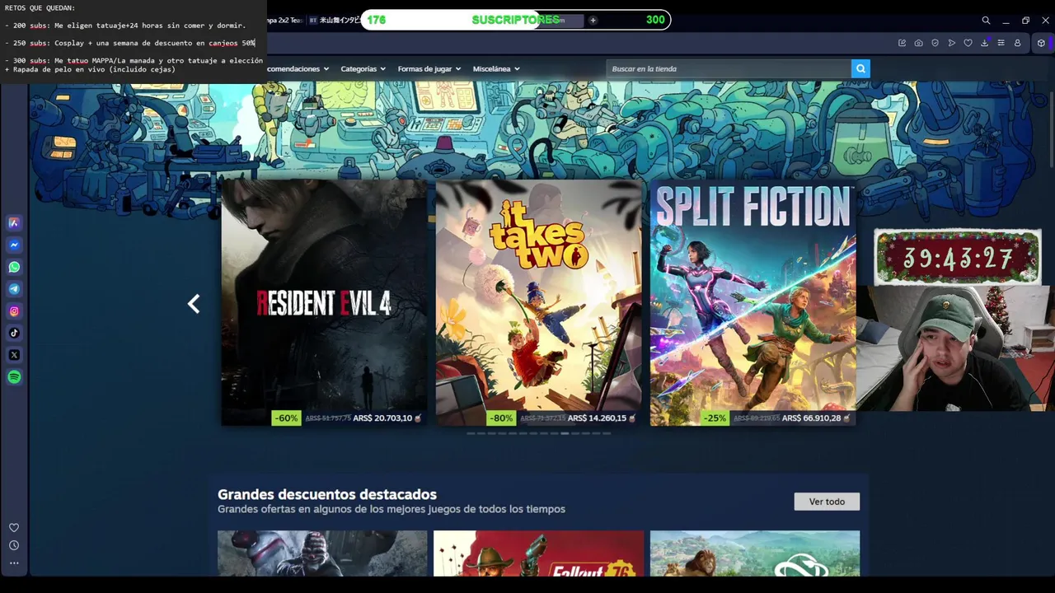1055x593 pixels.
Task: Expand the Recomendaciones store menu
Action: [x=298, y=69]
